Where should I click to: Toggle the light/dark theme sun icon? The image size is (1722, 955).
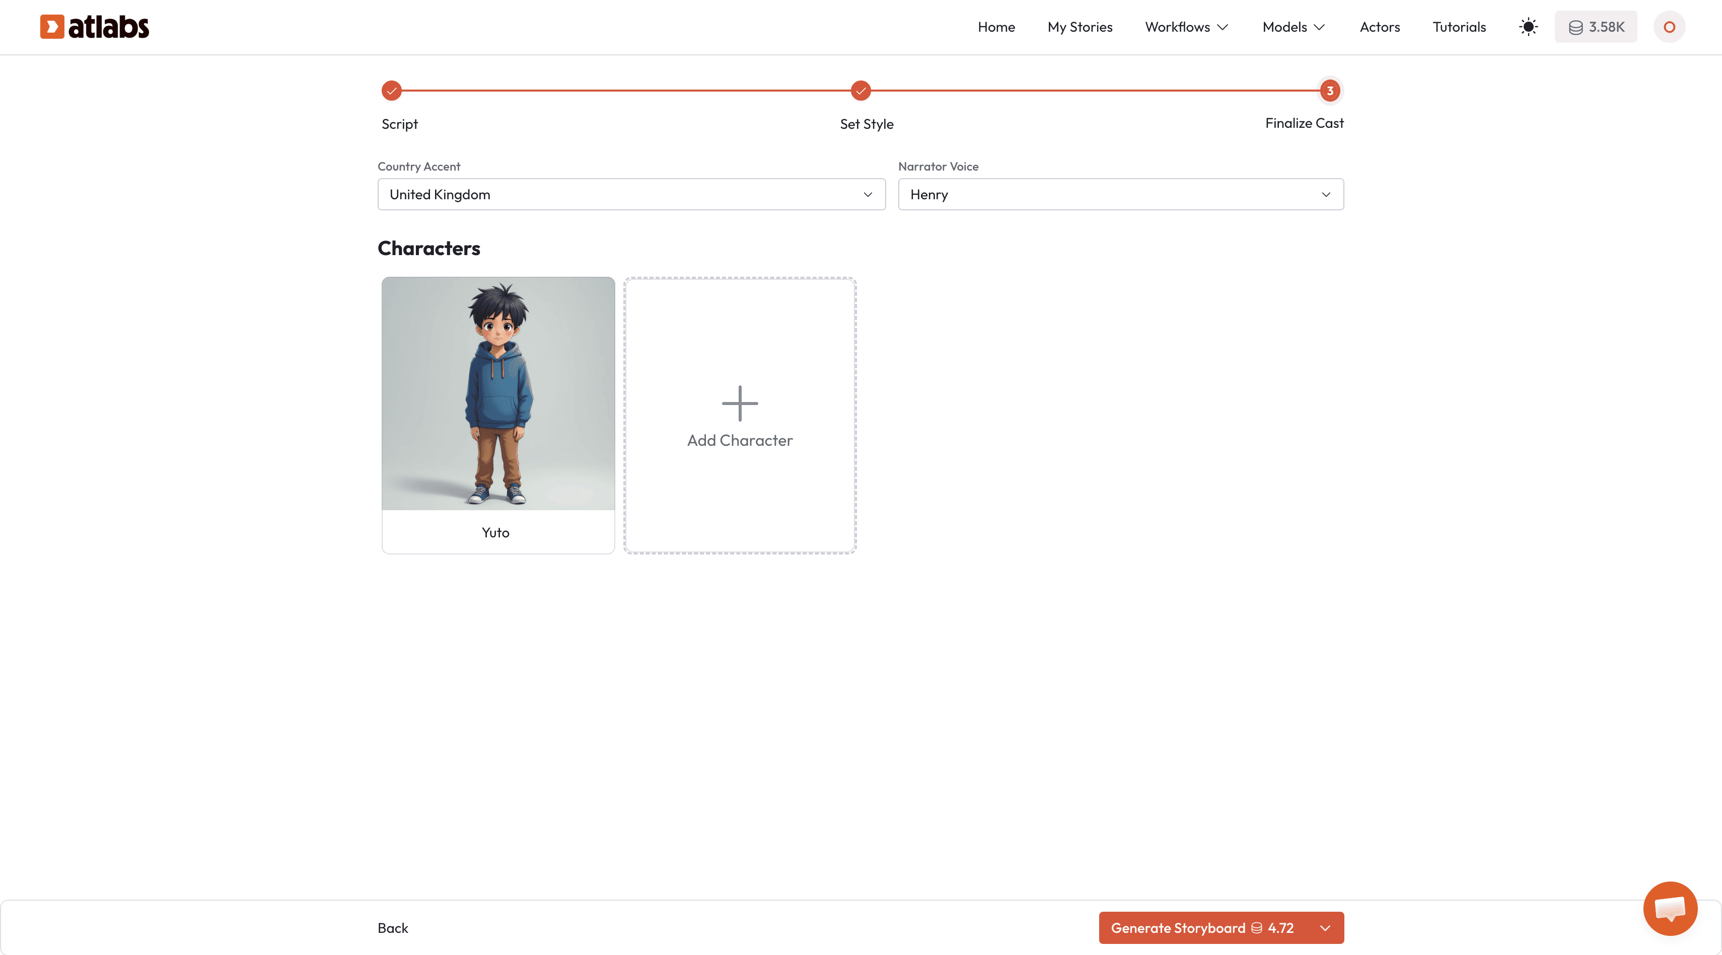1528,27
